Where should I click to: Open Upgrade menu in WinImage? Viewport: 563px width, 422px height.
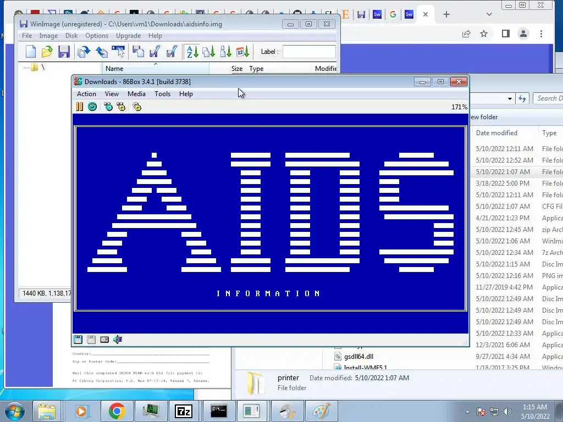point(128,36)
